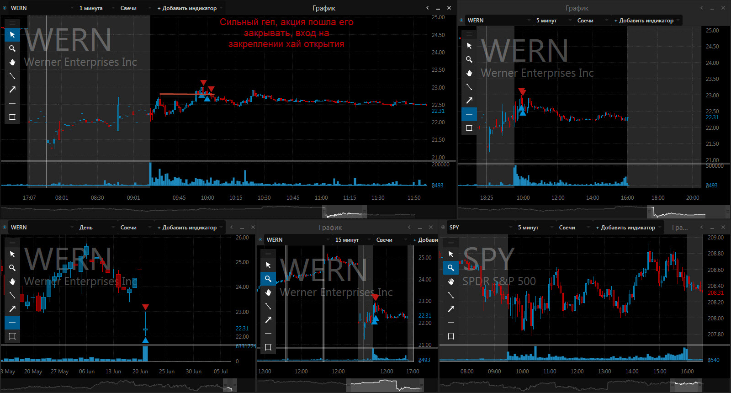Click left arrow button in WERN 1-minute chart header
Viewport: 731px width, 393px height.
[428, 8]
